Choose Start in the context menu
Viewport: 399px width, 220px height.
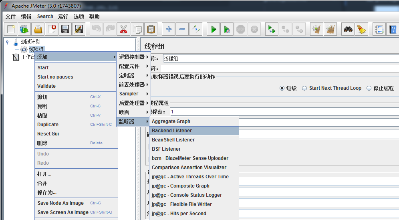click(x=76, y=67)
